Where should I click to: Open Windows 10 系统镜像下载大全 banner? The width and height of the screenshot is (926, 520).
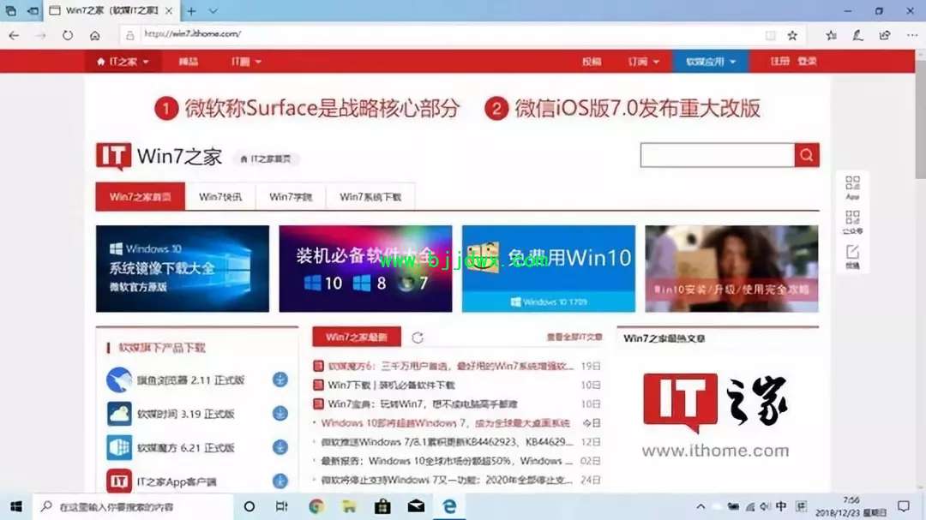click(x=183, y=268)
